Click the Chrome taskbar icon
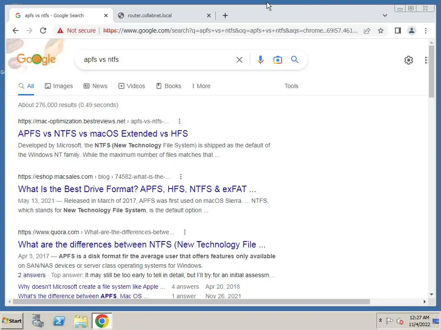 102,321
